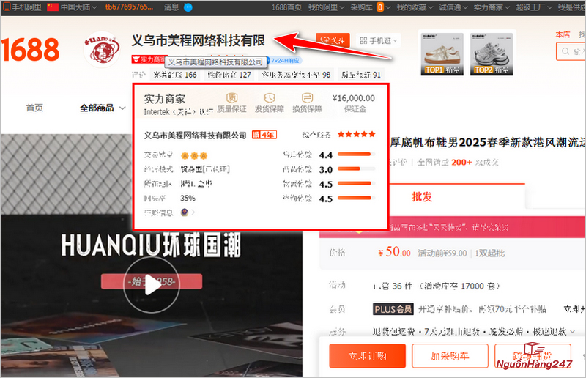Viewport: 586px width, 378px height.
Task: Open 我的阿里 dropdown in top bar
Action: 325,7
